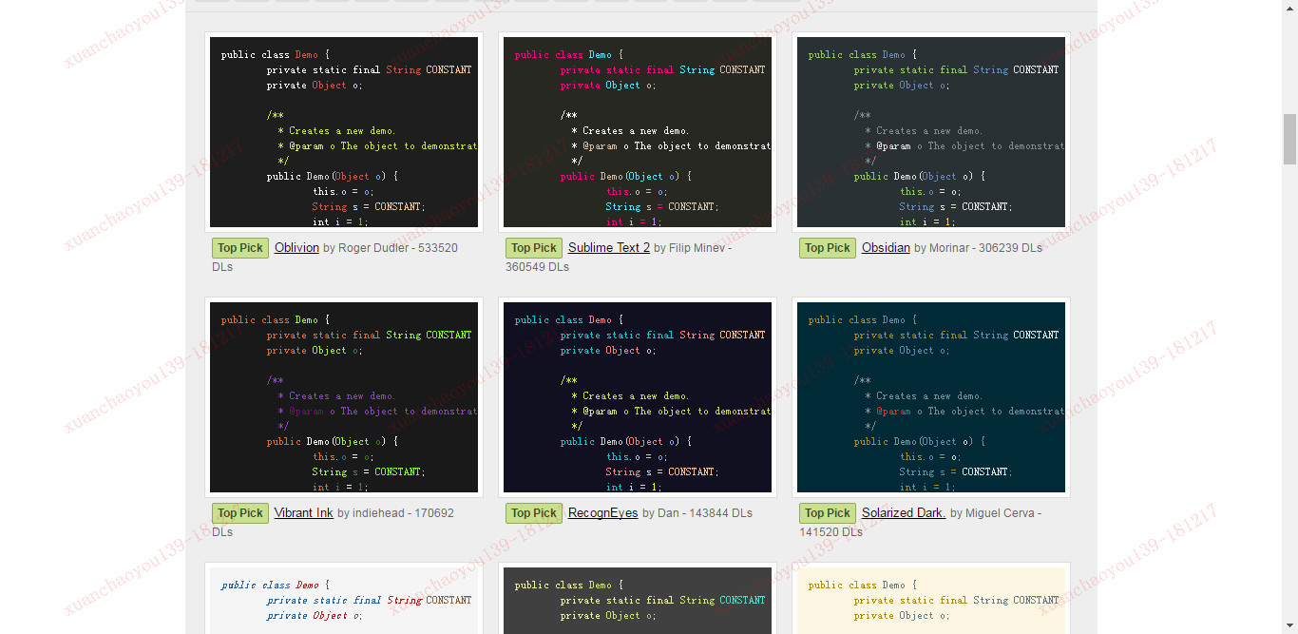Click the dark gray theme preview in bottom row
The height and width of the screenshot is (634, 1298).
(638, 601)
